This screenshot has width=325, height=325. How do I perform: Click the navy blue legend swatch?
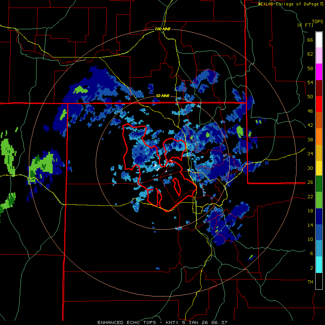319,216
